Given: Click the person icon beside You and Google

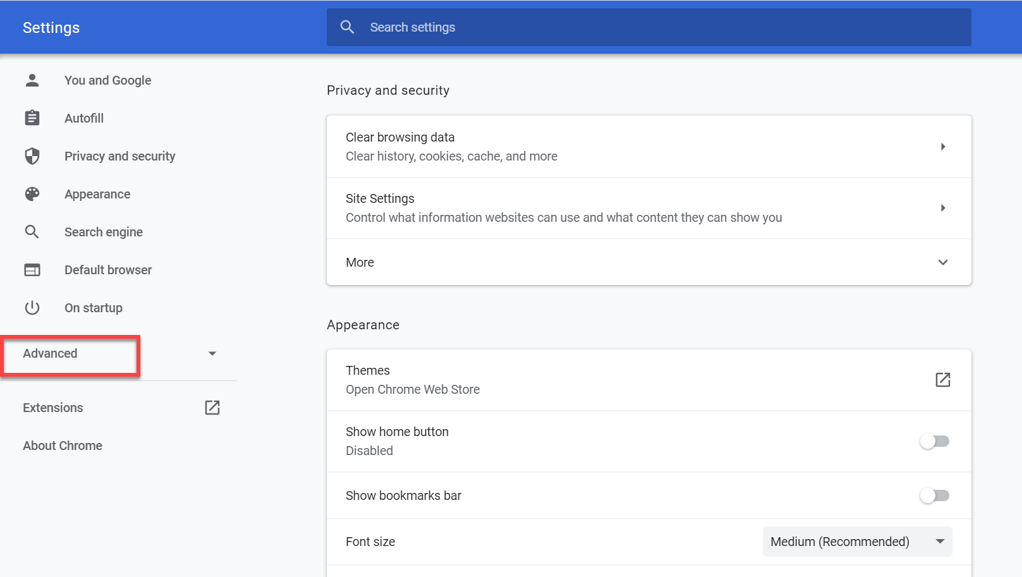Looking at the screenshot, I should pyautogui.click(x=32, y=80).
